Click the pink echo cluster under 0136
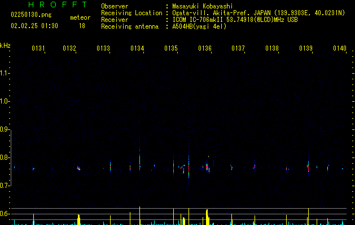The height and width of the screenshot is (225, 355). point(207,167)
